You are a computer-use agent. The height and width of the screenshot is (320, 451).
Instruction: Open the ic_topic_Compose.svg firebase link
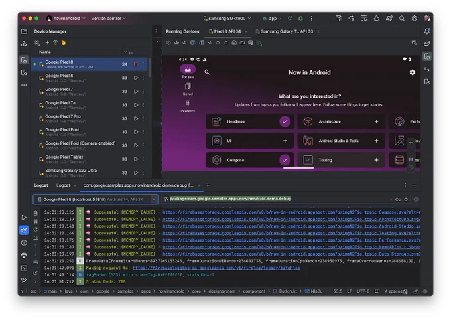tap(291, 212)
